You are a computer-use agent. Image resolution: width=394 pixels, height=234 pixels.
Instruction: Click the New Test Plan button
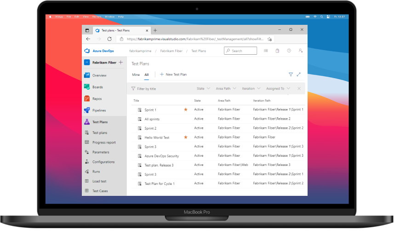coord(173,74)
